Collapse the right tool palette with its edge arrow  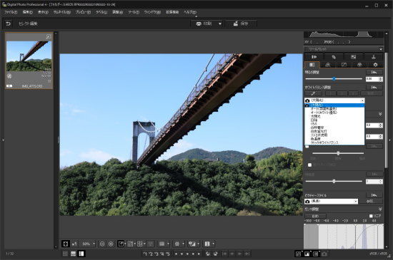pos(389,140)
